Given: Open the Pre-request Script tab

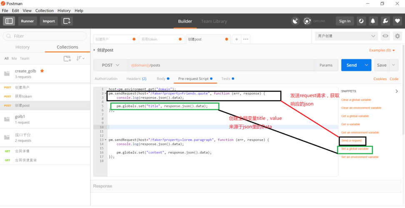Looking at the screenshot, I should click(x=195, y=79).
